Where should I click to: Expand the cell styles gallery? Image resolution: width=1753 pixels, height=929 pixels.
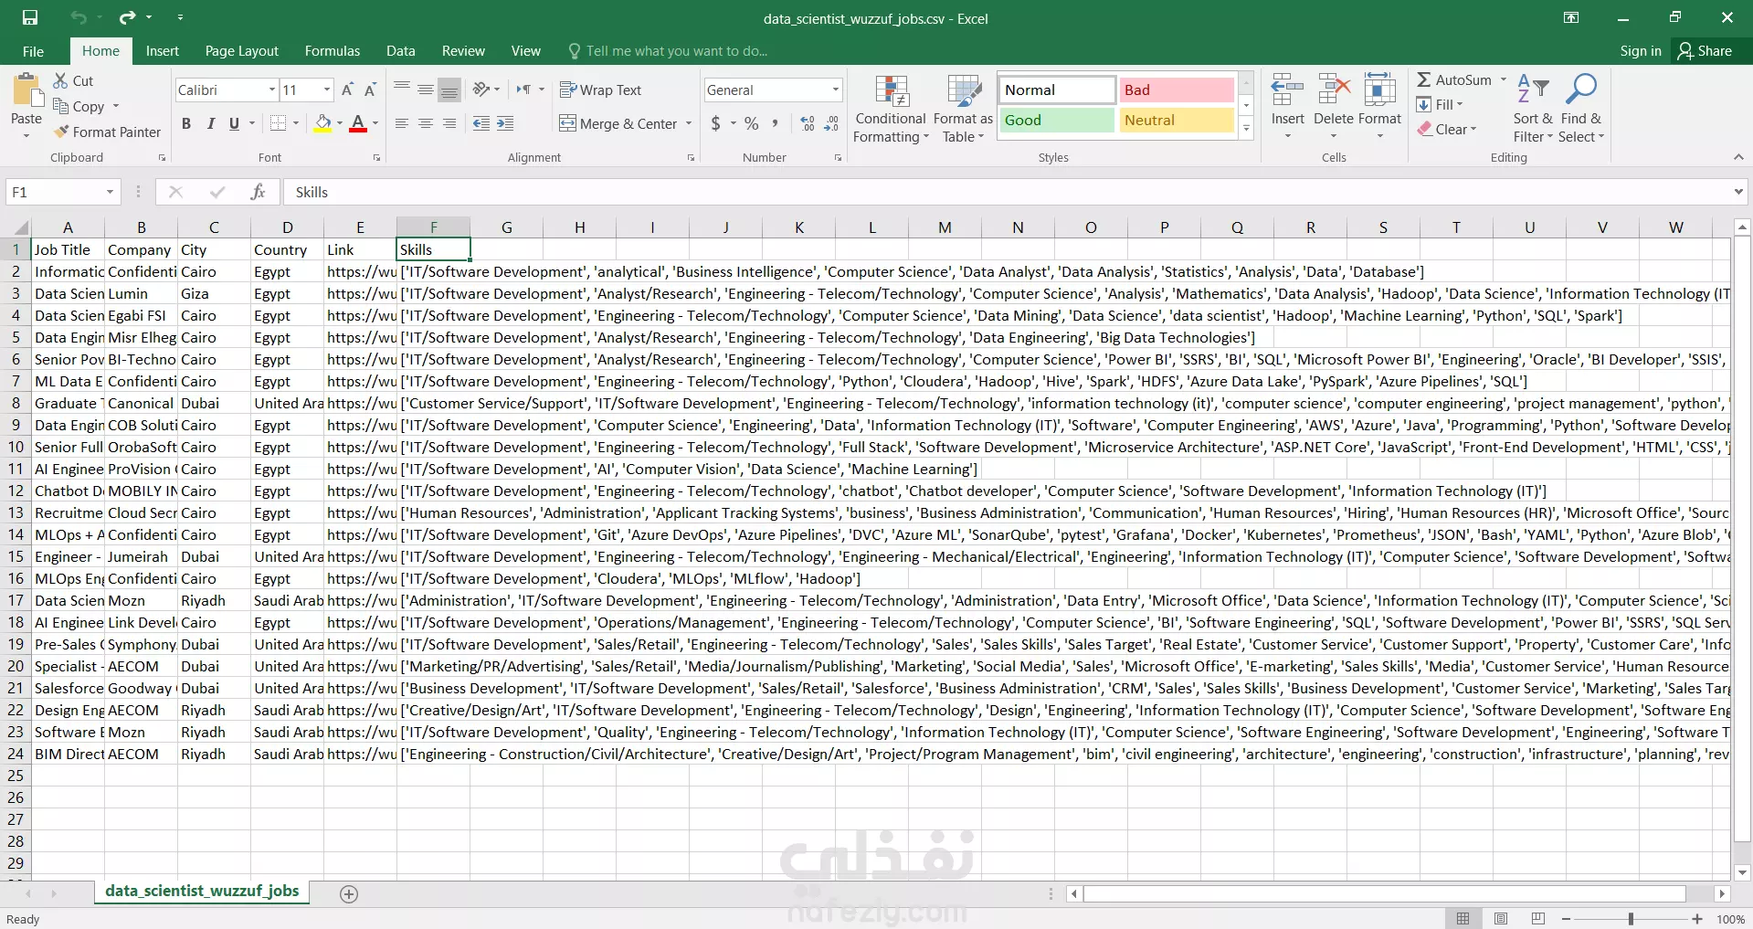click(1246, 130)
